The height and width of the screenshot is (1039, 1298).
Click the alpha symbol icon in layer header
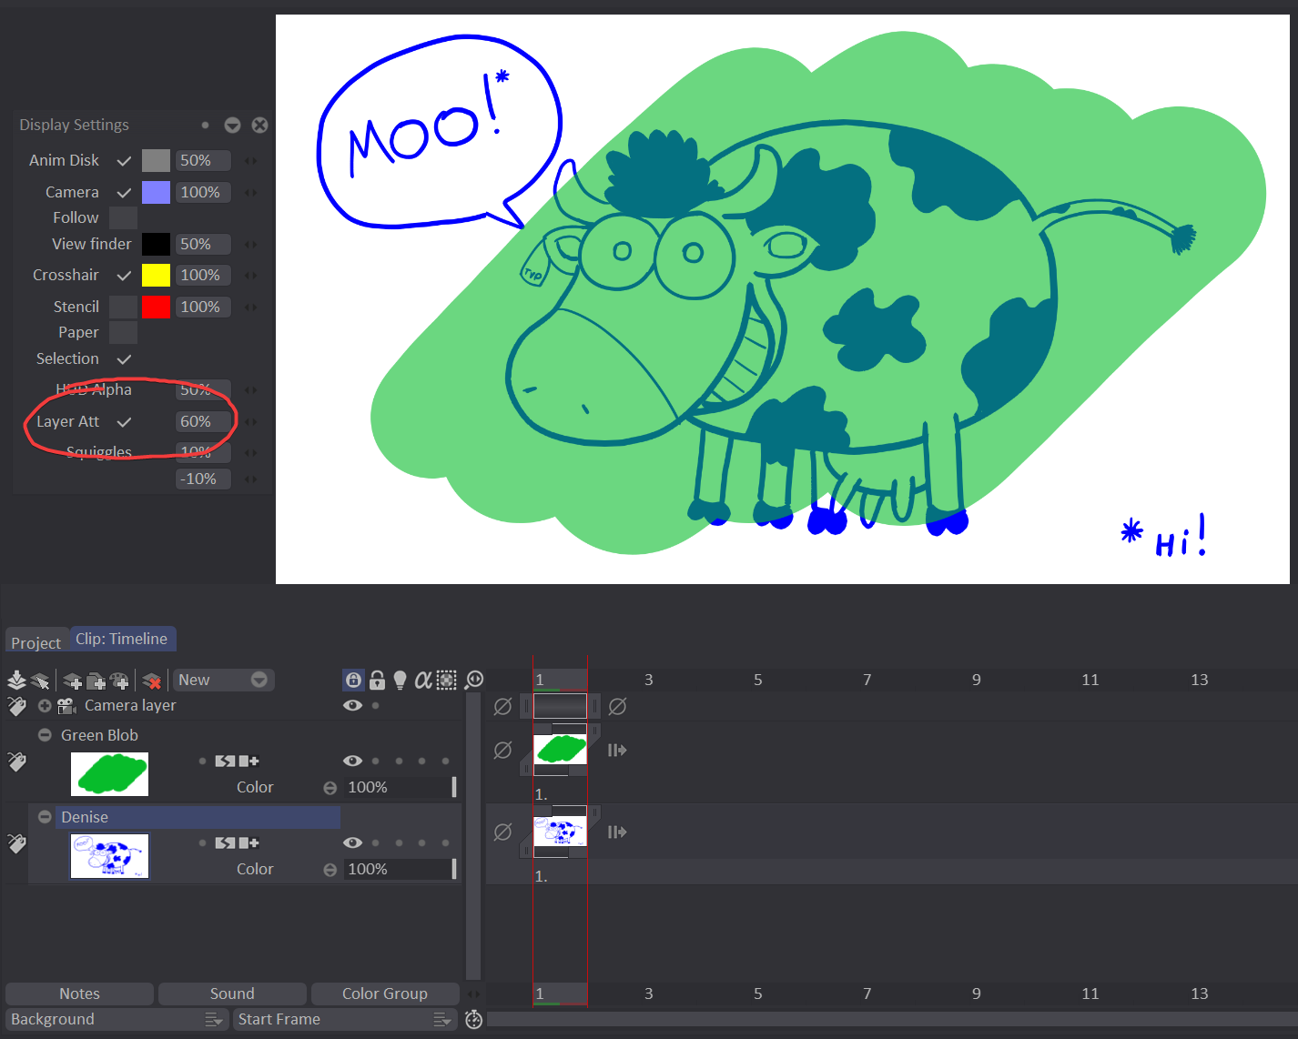422,680
